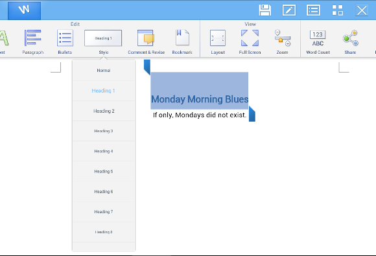Apply the Heading 2 style

click(x=104, y=111)
